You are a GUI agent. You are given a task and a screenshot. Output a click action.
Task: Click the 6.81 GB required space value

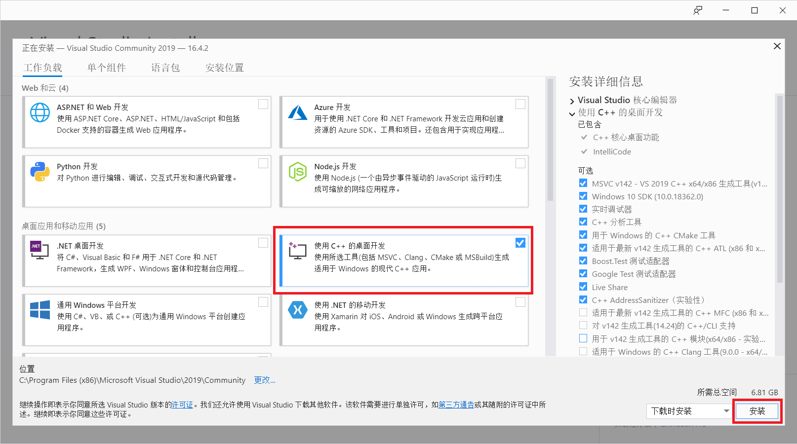pyautogui.click(x=764, y=392)
